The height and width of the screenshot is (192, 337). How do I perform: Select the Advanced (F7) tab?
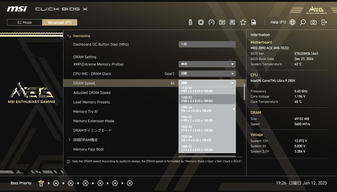coord(60,22)
